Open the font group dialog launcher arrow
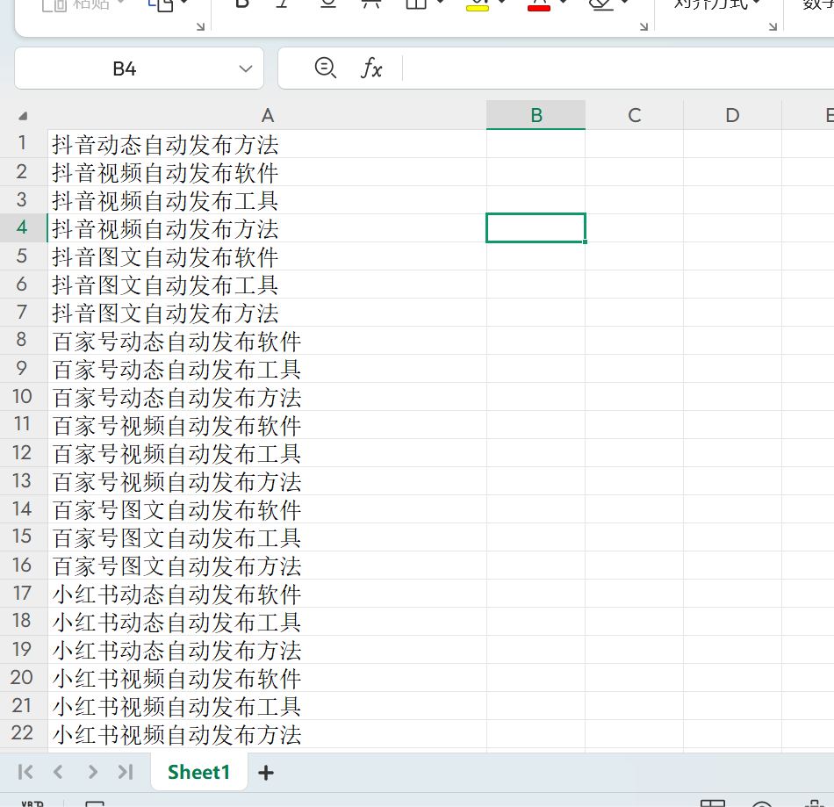 coord(643,26)
